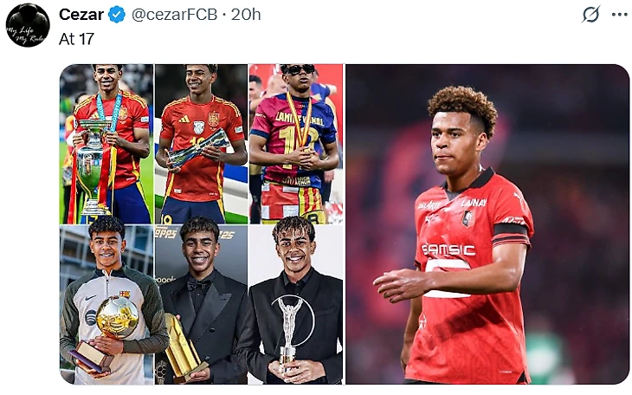Click the blue verified badge
Viewport: 632px width, 395px height.
pos(117,15)
